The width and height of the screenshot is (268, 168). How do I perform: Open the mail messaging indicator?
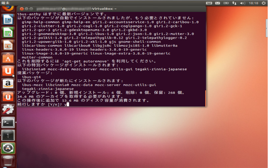(x=217, y=3)
